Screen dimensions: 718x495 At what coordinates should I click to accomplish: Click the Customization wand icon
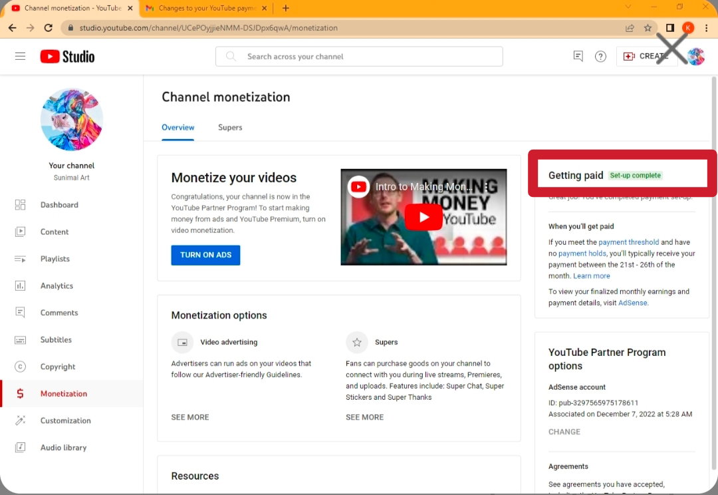pyautogui.click(x=20, y=420)
